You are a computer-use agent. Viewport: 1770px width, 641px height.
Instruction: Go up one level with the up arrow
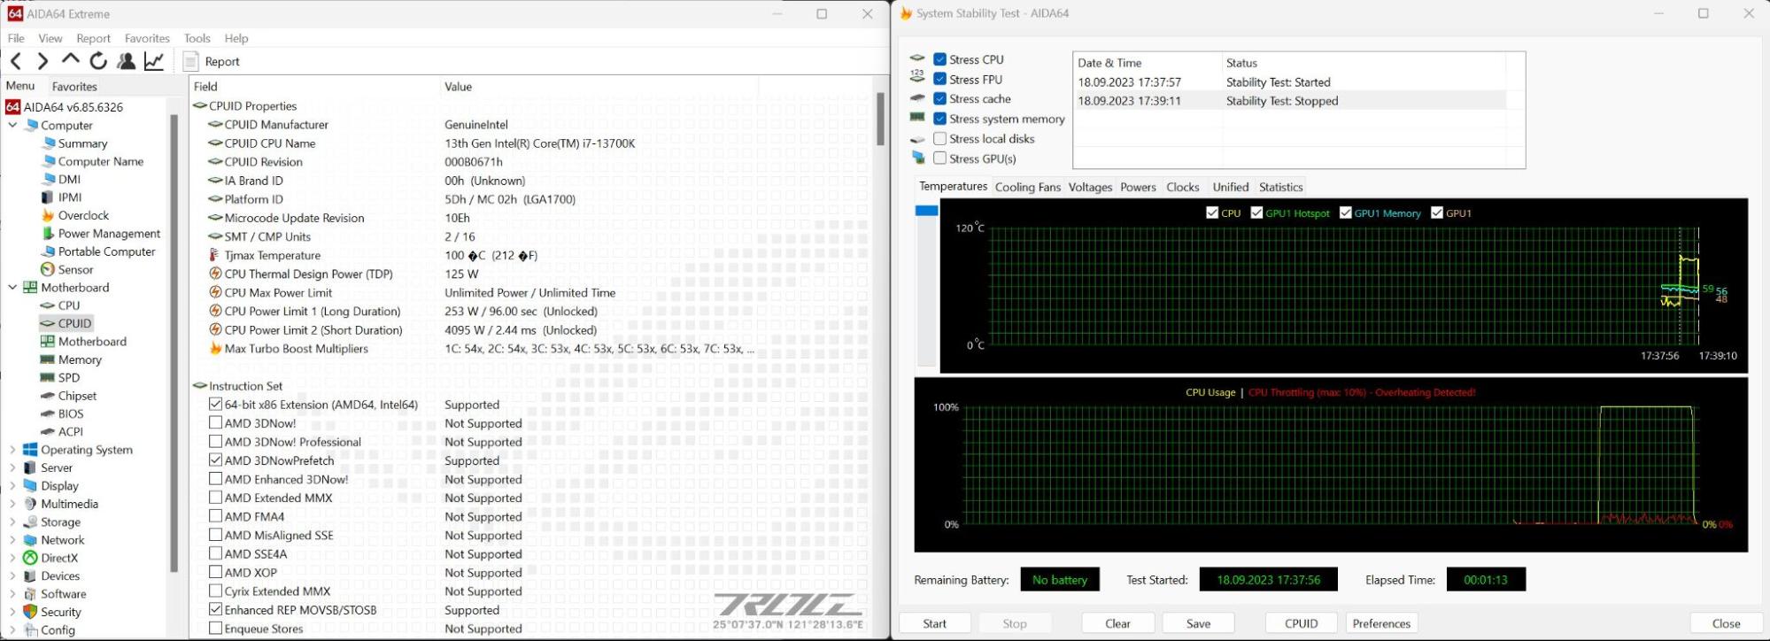[x=70, y=60]
